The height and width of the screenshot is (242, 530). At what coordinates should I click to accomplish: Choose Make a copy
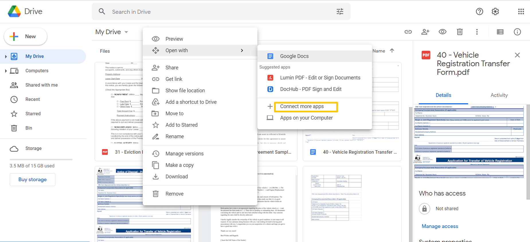[200, 165]
